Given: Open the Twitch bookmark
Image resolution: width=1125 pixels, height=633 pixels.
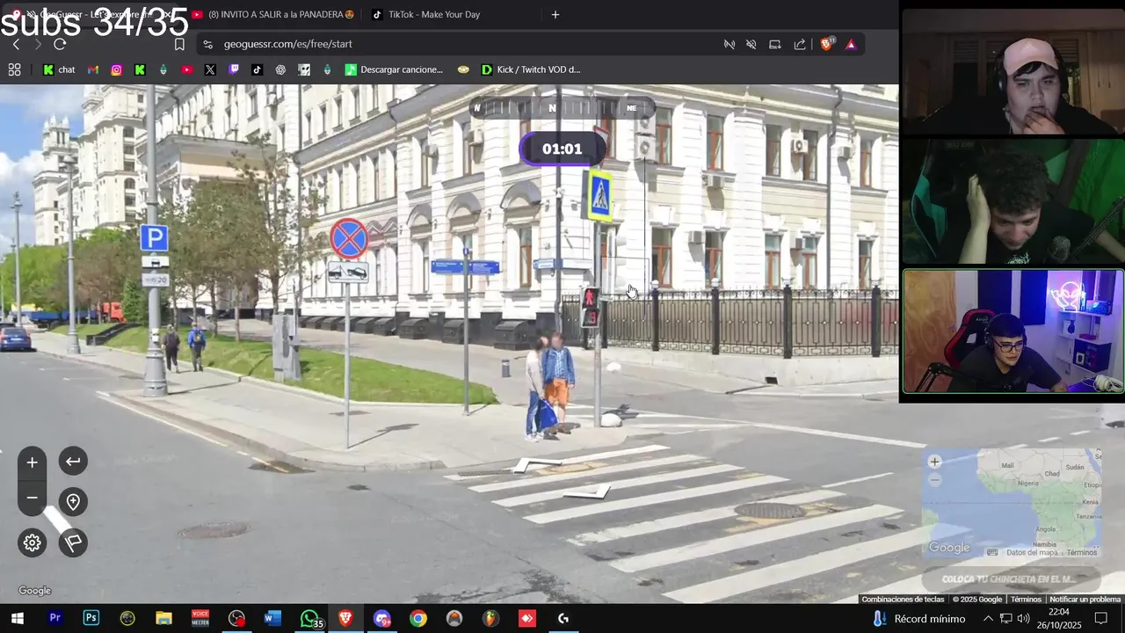Looking at the screenshot, I should click(x=234, y=69).
